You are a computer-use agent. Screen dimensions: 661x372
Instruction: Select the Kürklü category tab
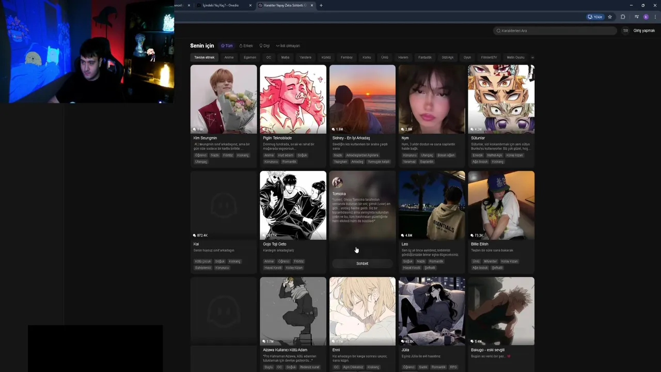(x=326, y=57)
